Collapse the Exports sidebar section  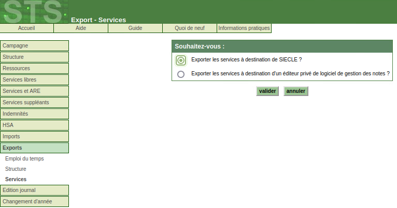[34, 148]
